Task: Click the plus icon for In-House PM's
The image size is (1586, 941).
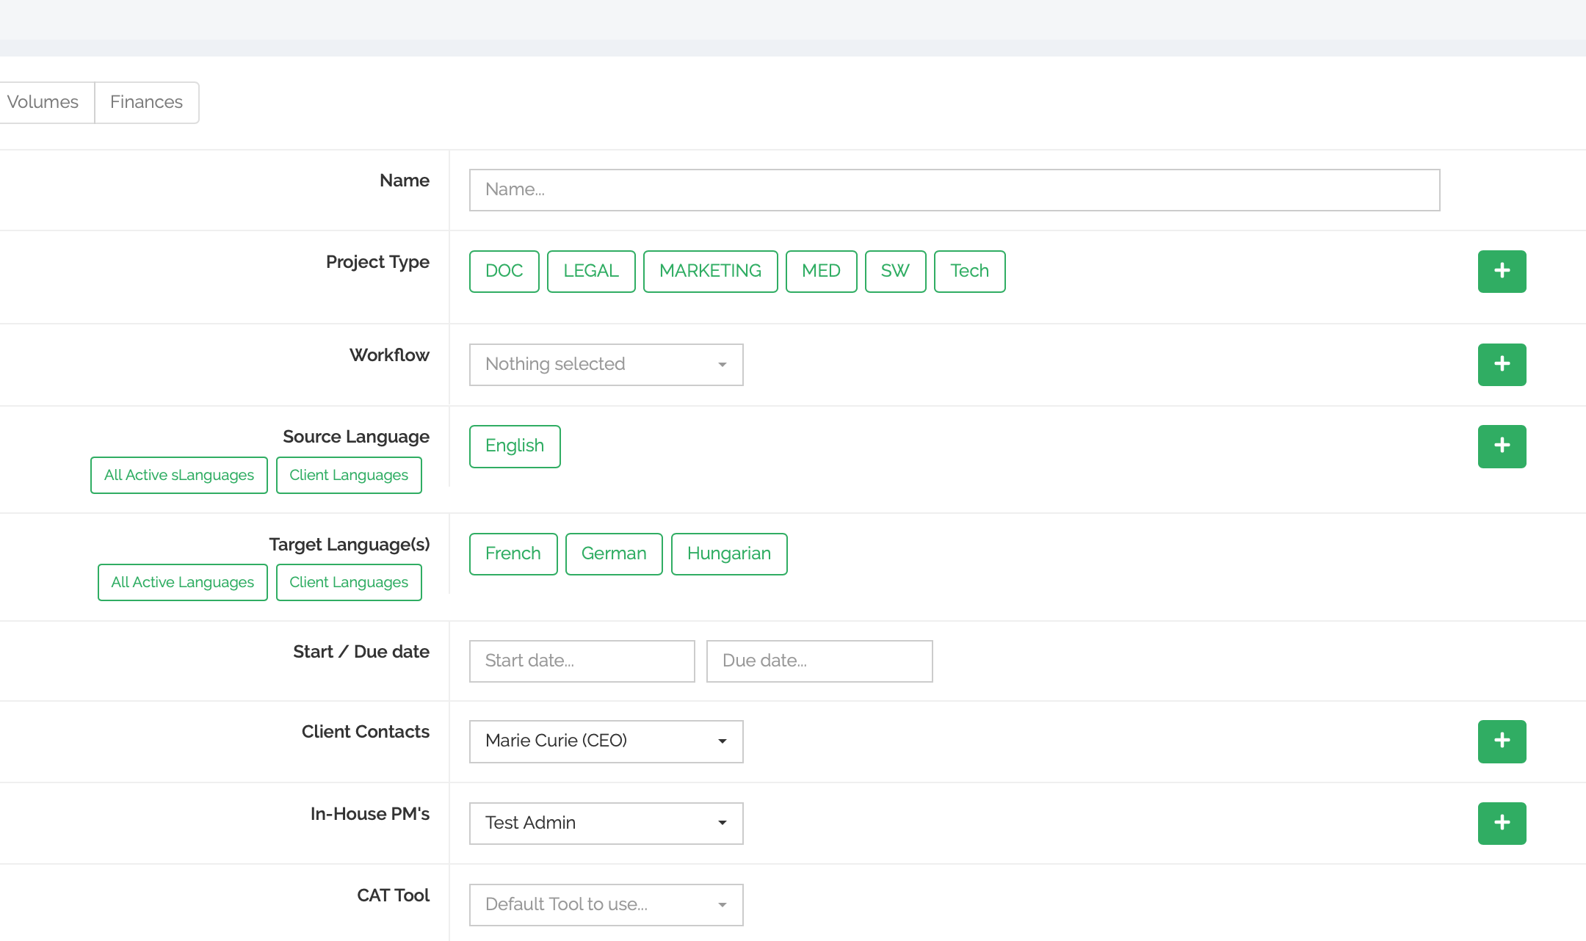Action: [x=1502, y=824]
